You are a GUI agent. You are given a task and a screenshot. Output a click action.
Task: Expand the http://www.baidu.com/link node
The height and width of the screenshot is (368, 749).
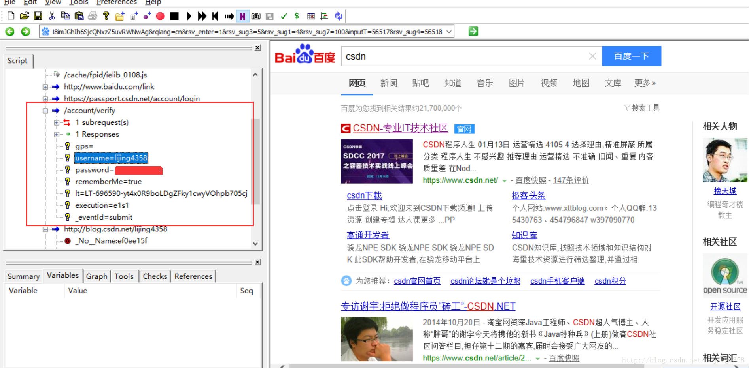pos(45,87)
